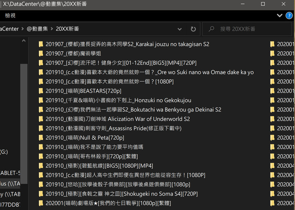Select 'y (\\TAB' network drive in sidebar
The height and width of the screenshot is (210, 295).
tap(10, 194)
